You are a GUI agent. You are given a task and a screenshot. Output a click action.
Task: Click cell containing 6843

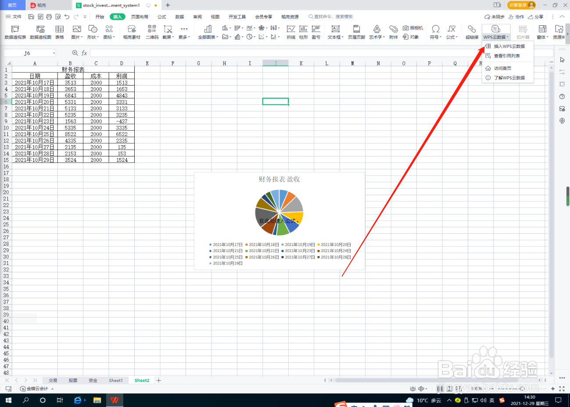(x=70, y=95)
